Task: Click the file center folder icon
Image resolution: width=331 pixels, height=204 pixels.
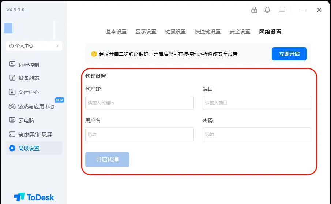Action: click(x=12, y=92)
